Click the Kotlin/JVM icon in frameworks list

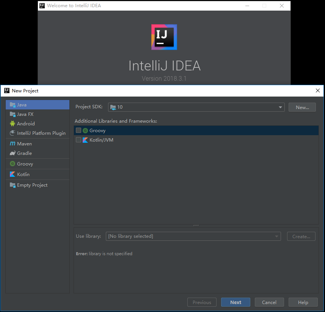click(85, 140)
